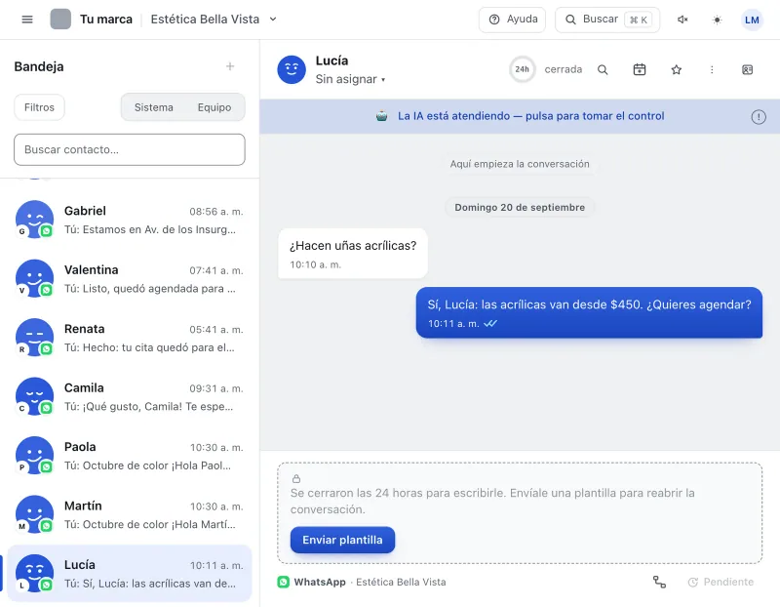Click Camila's WhatsApp badge on her avatar

[x=46, y=408]
